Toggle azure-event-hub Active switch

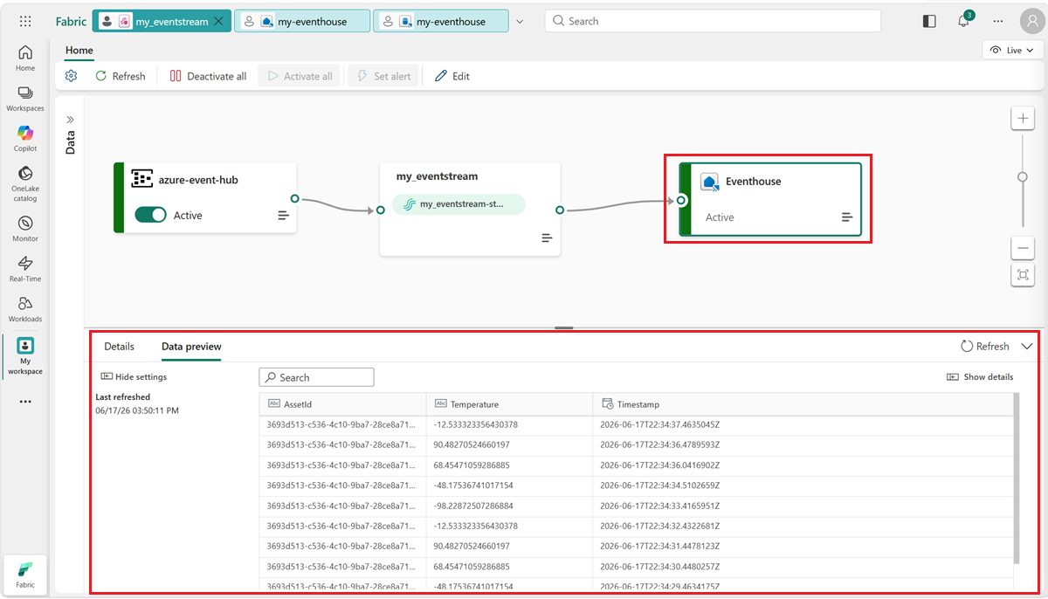[150, 215]
